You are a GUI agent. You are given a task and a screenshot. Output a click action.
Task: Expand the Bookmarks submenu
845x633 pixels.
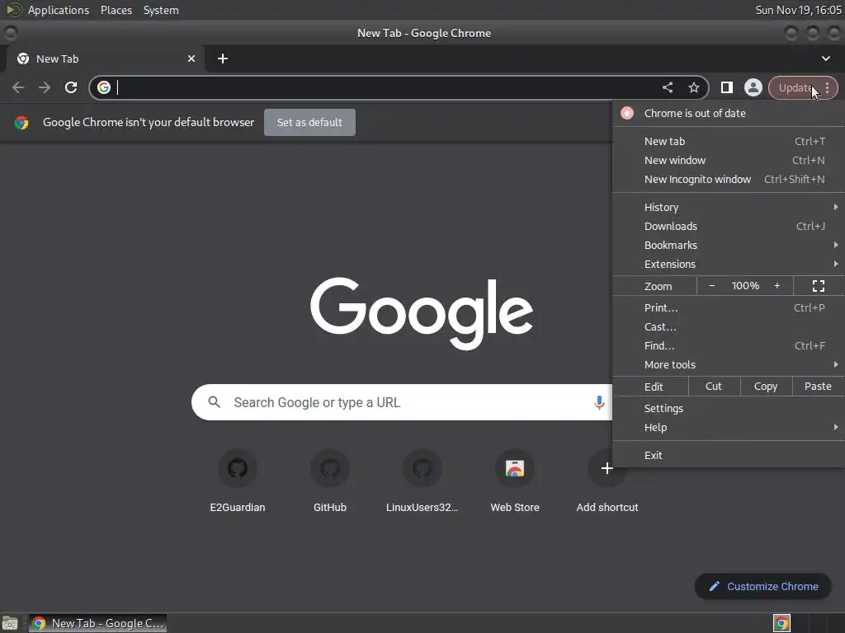(x=729, y=245)
